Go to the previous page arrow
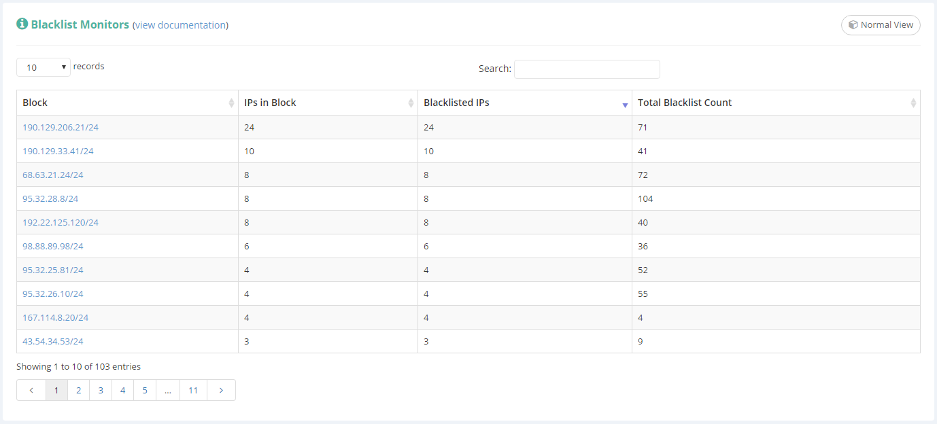 (x=31, y=390)
